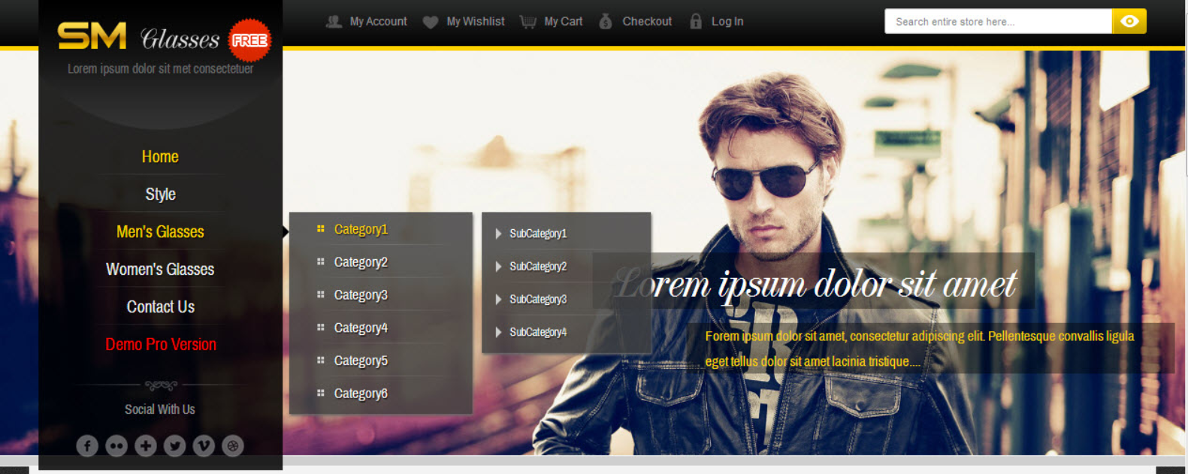1188x474 pixels.
Task: Go to Women's Glasses menu item
Action: 160,269
